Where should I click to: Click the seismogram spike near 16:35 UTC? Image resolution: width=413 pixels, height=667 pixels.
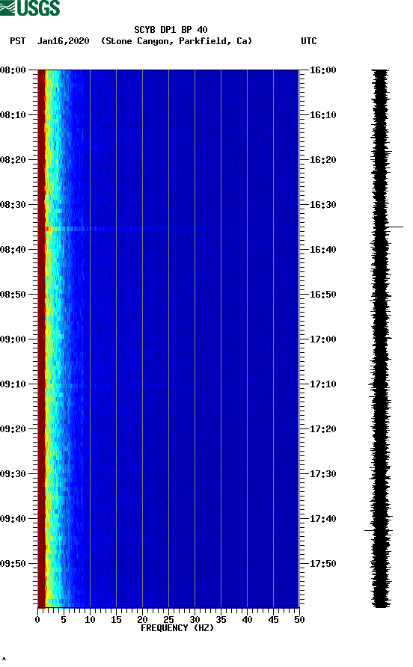pyautogui.click(x=394, y=227)
